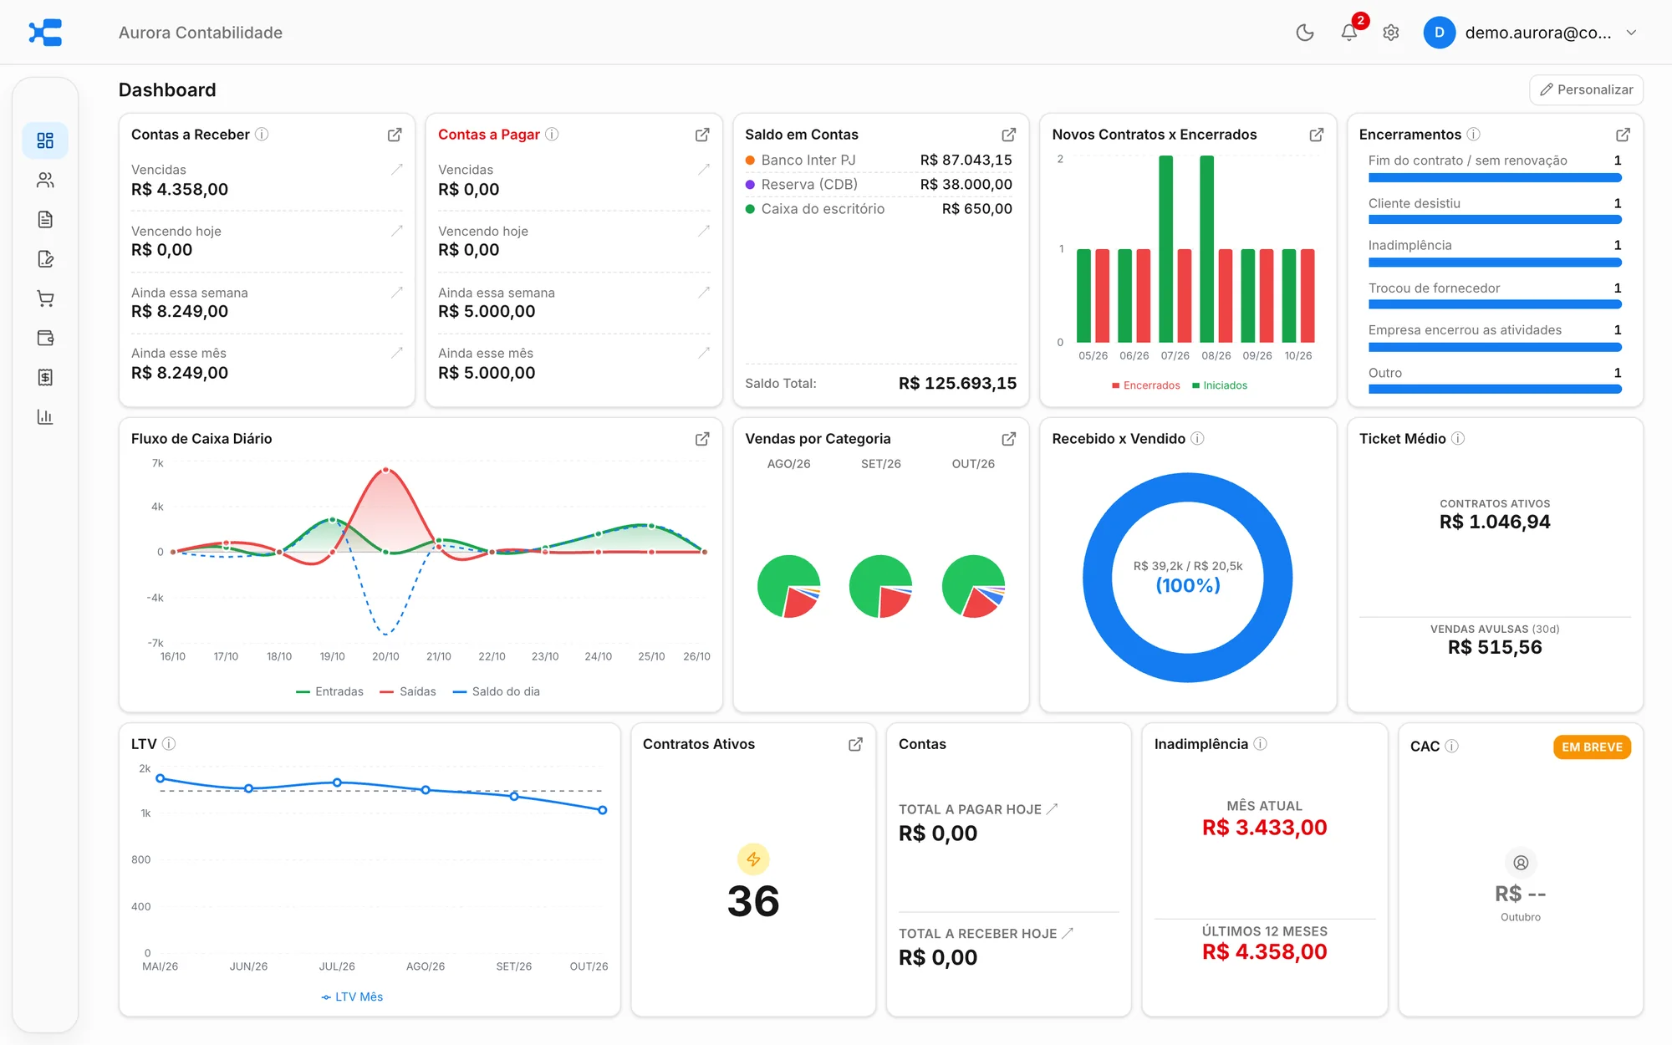Image resolution: width=1672 pixels, height=1045 pixels.
Task: Open the document list sidebar icon
Action: click(x=45, y=219)
